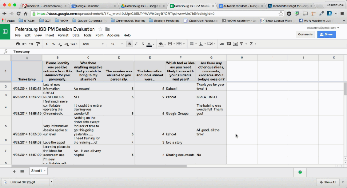Select the Paint format tool

pos(38,44)
